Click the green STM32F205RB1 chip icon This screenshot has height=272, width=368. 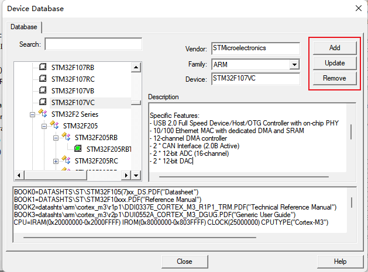tap(77, 149)
